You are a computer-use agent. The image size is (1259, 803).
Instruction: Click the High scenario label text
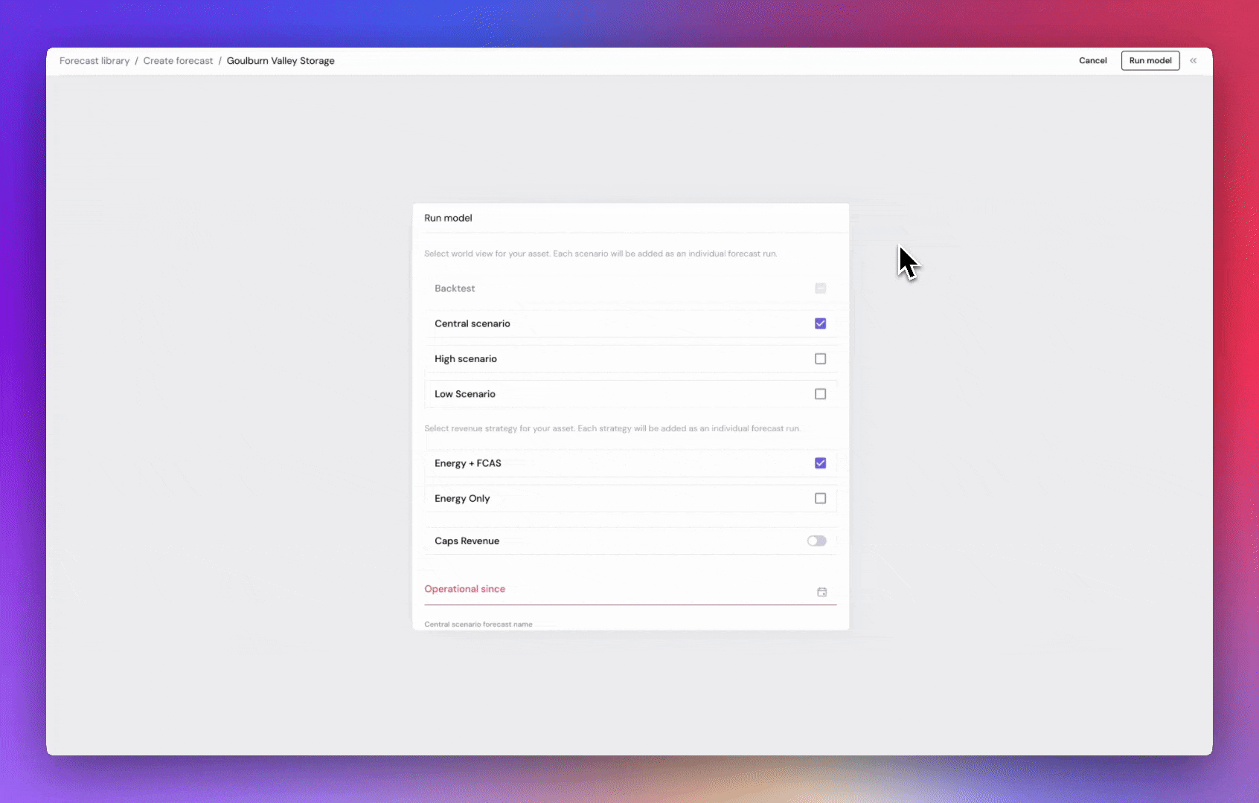click(x=466, y=359)
